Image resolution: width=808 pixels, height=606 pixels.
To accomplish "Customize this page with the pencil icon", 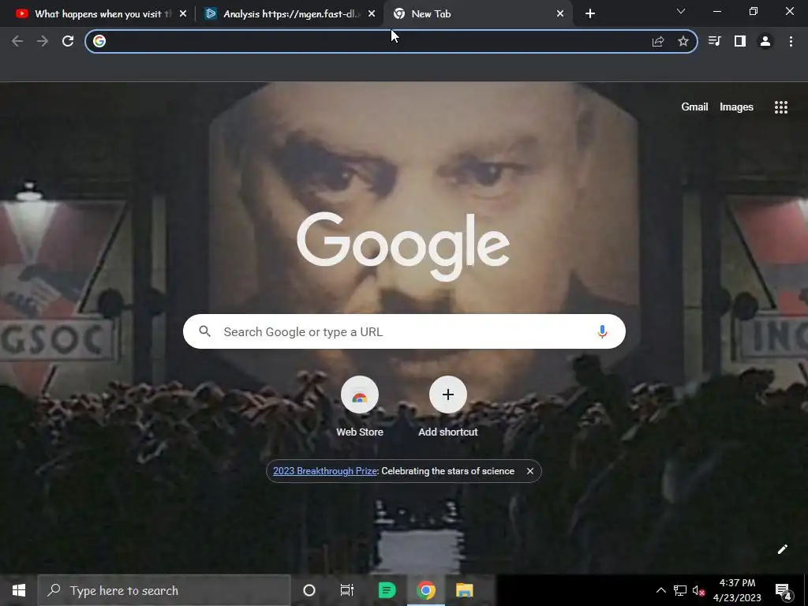I will [x=782, y=549].
